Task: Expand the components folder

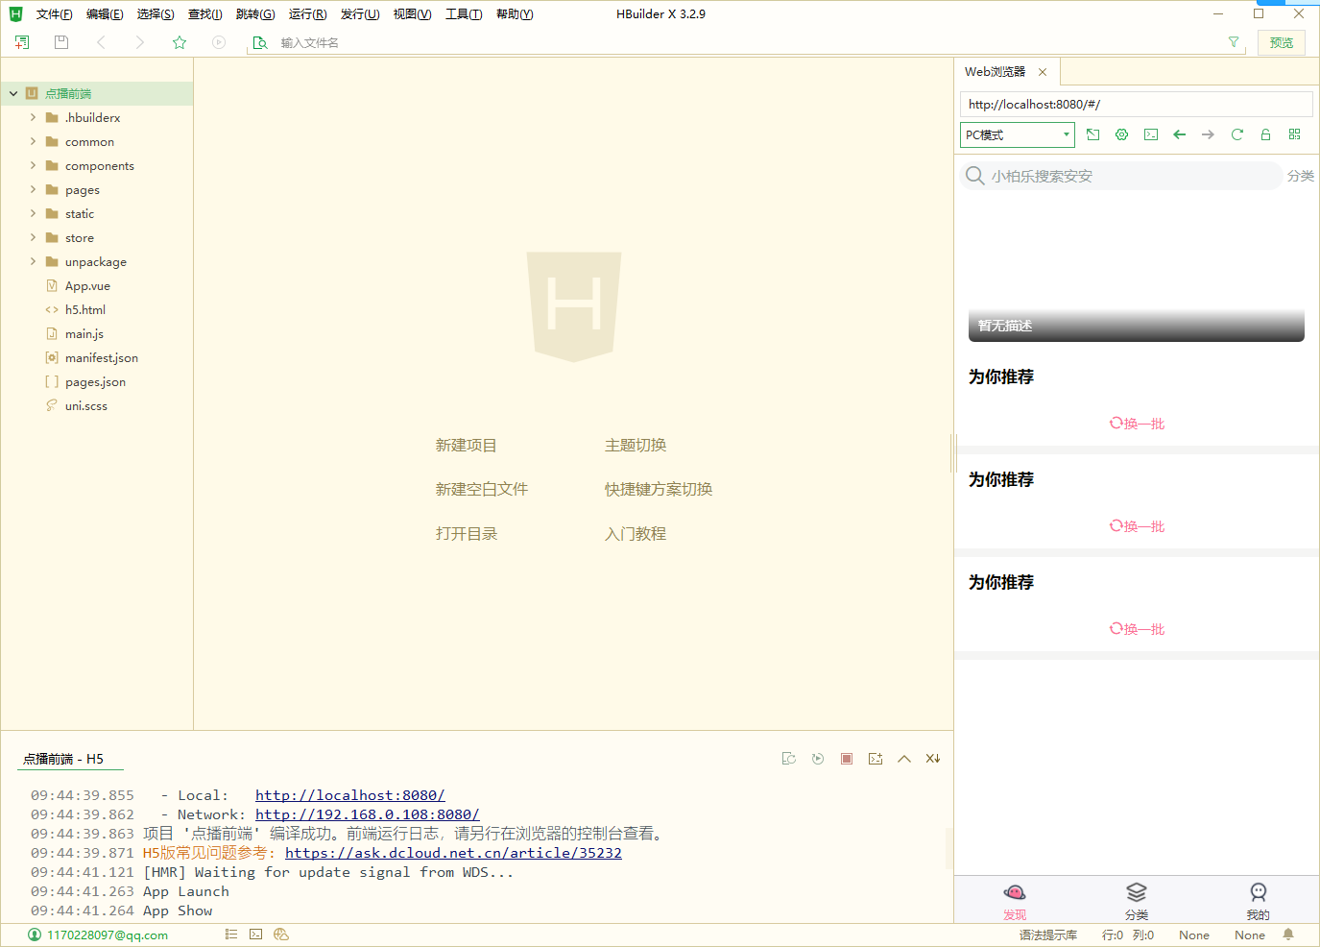Action: point(34,165)
